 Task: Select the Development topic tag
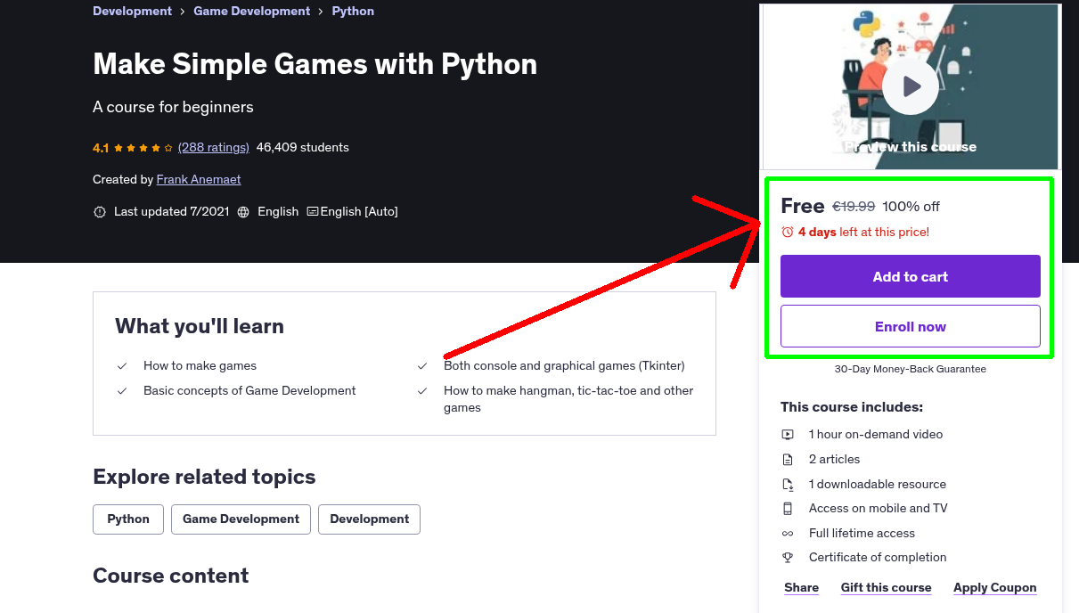[x=369, y=519]
